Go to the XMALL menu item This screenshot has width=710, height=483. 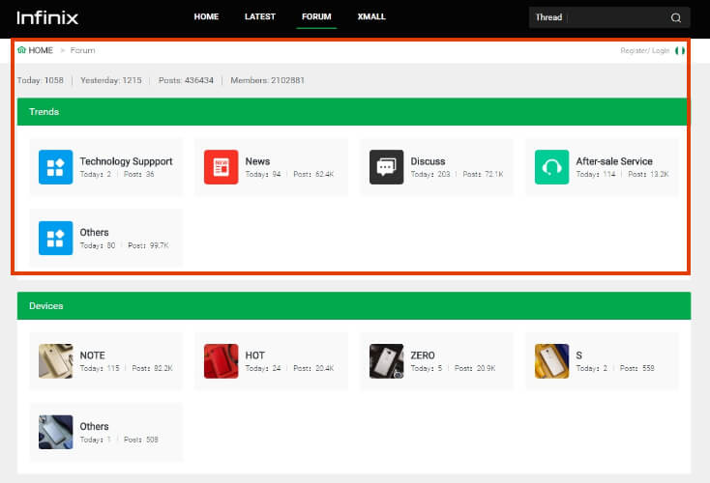tap(371, 16)
